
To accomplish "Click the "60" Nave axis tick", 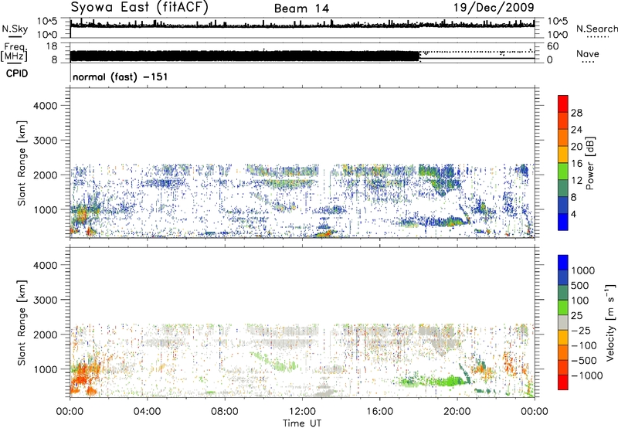I will click(x=552, y=46).
